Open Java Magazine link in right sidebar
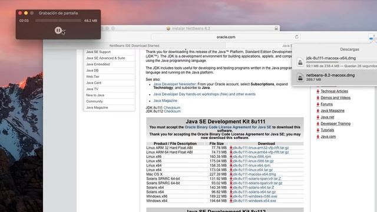 pyautogui.click(x=332, y=111)
